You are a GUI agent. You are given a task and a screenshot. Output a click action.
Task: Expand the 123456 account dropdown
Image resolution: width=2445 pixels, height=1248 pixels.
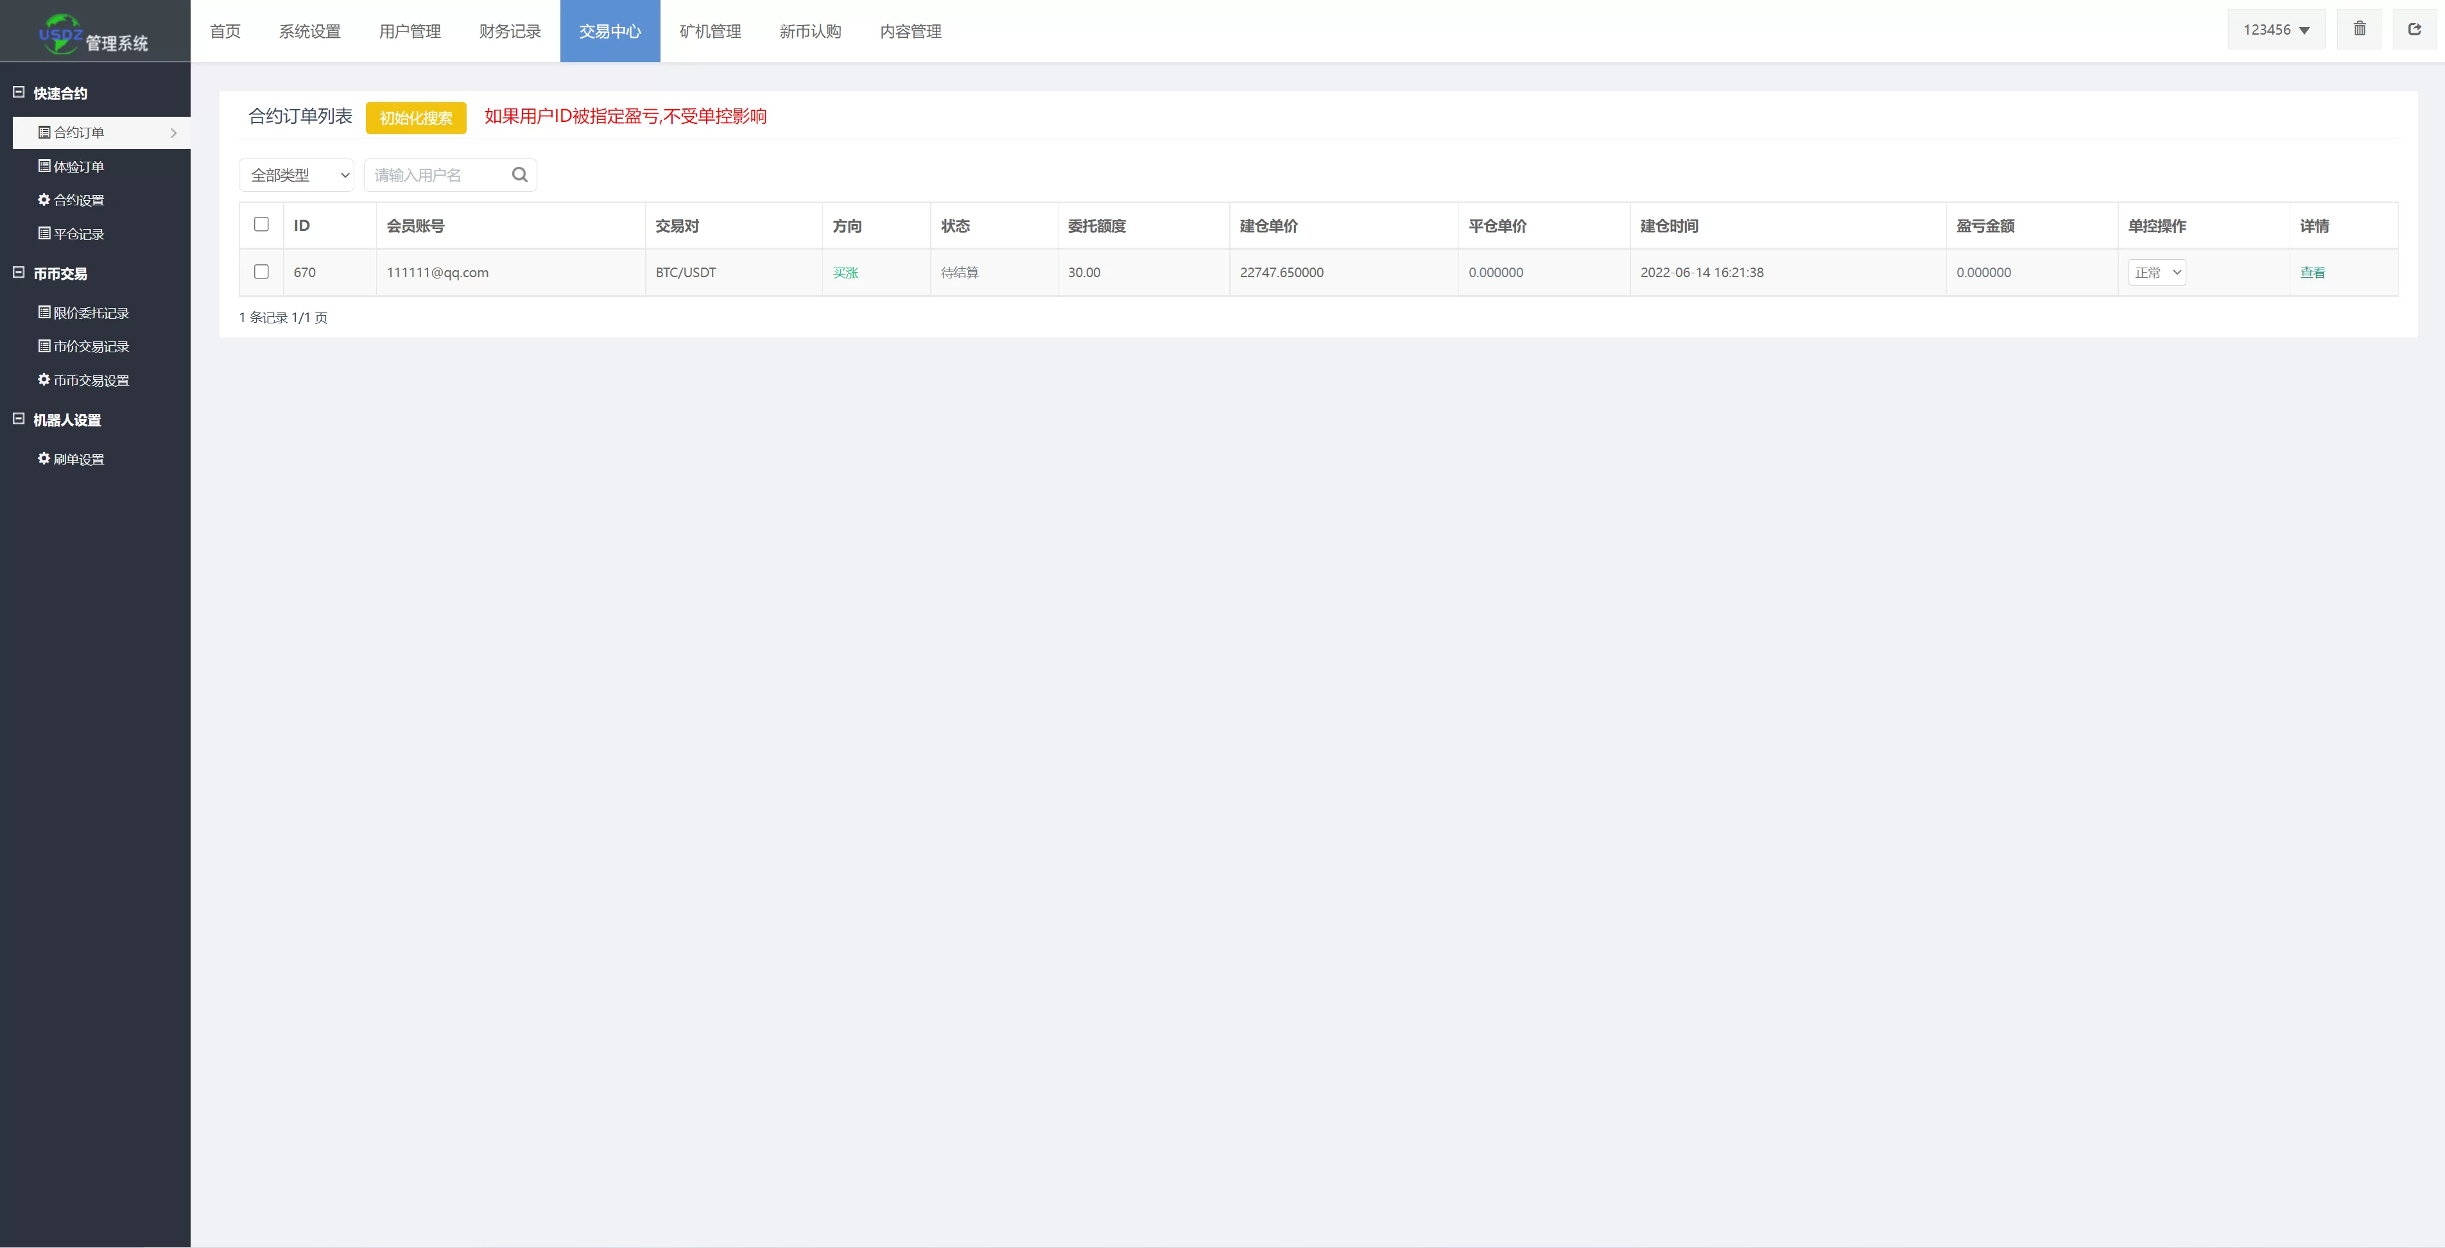(2275, 30)
